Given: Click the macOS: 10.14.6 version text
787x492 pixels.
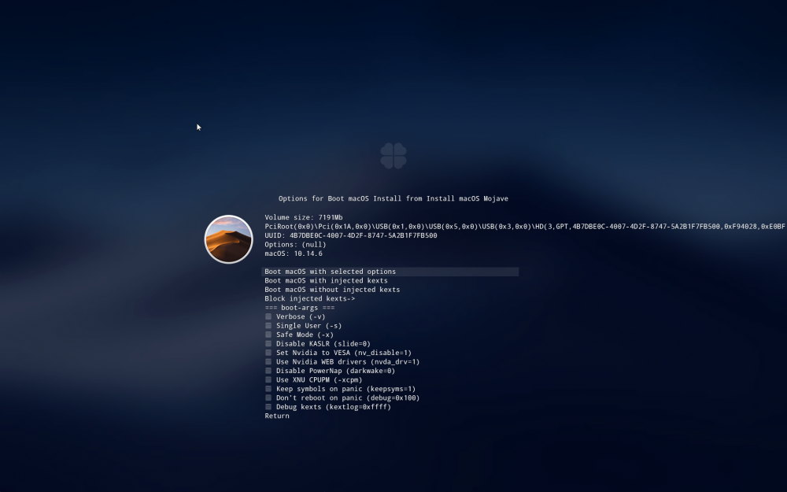Looking at the screenshot, I should [294, 253].
